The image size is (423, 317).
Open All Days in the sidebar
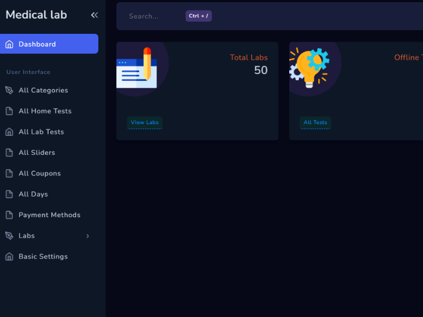click(33, 194)
